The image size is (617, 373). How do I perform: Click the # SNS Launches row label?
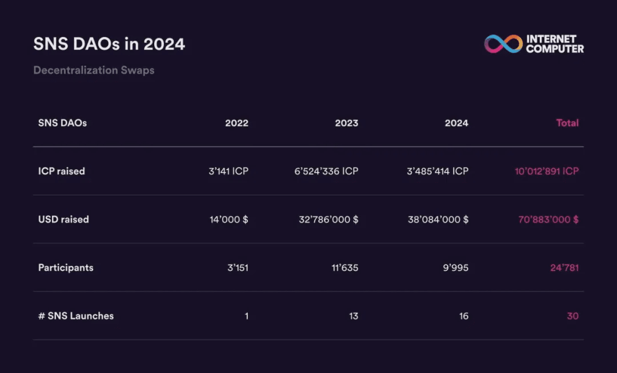(76, 316)
